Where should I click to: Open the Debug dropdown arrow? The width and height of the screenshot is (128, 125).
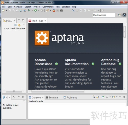[32, 11]
